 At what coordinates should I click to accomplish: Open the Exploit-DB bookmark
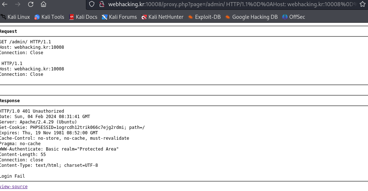pyautogui.click(x=204, y=17)
